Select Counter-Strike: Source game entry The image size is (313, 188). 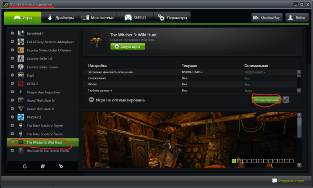[x=43, y=67]
